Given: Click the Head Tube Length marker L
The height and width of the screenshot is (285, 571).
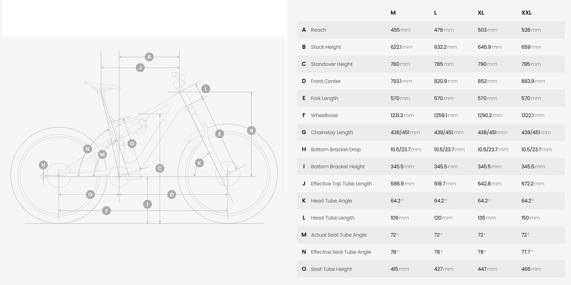Looking at the screenshot, I should tap(206, 89).
